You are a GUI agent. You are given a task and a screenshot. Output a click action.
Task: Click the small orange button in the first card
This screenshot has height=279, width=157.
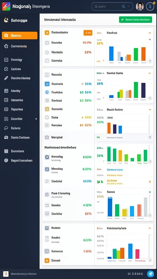coord(88,33)
